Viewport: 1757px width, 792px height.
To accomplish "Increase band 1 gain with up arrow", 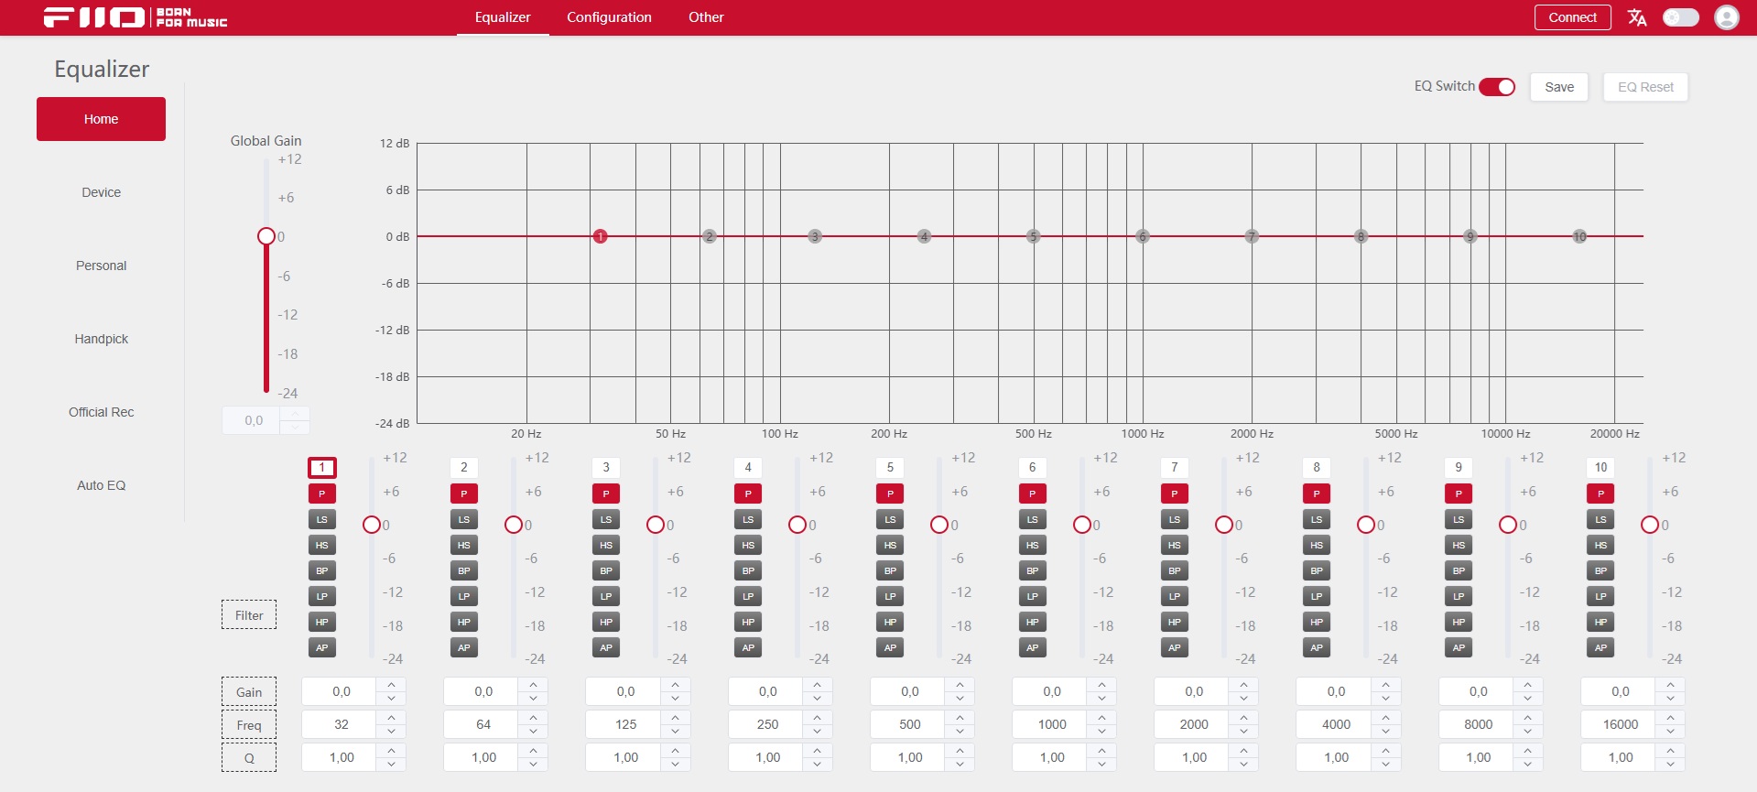I will (x=391, y=684).
